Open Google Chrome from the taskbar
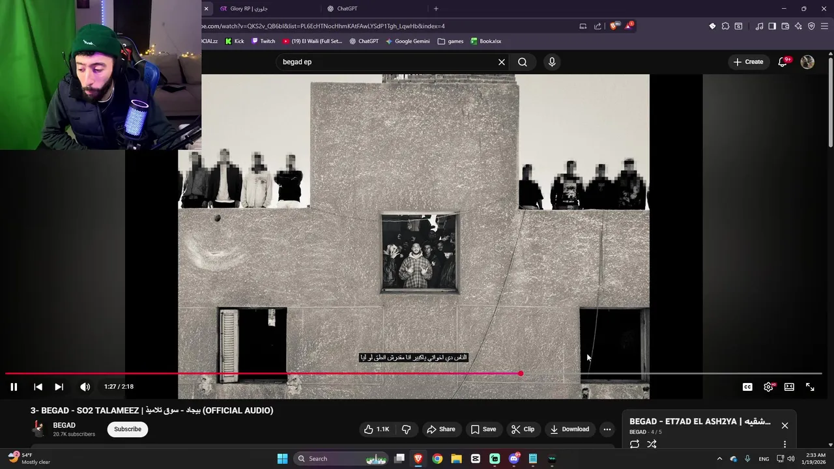The width and height of the screenshot is (834, 469). coord(437,459)
